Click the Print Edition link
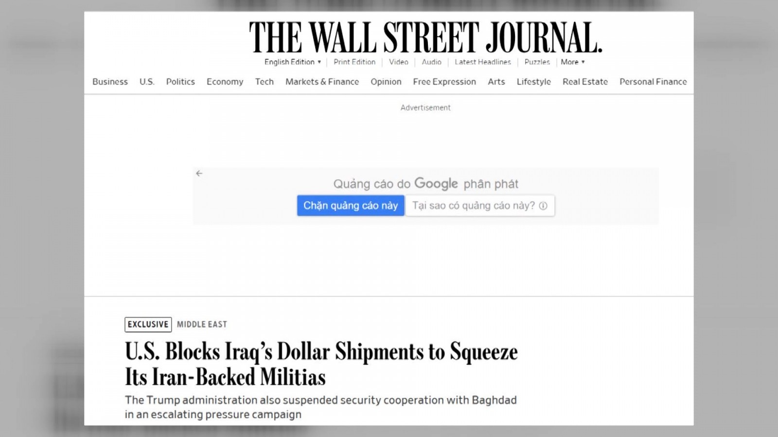778x437 pixels. coord(354,62)
